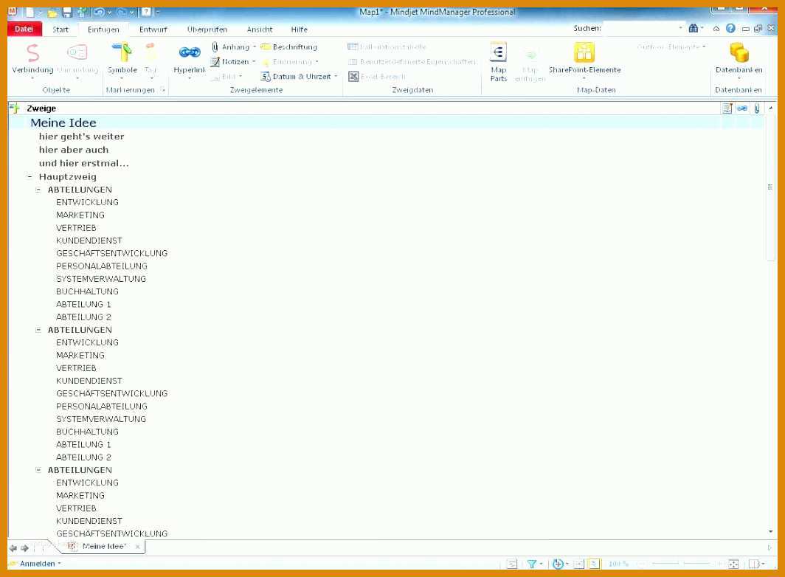This screenshot has height=577, width=785.
Task: Click the Save floppy disk icon
Action: 67,12
